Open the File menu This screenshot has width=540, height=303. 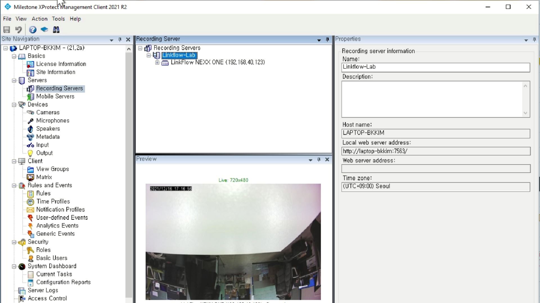tap(7, 19)
